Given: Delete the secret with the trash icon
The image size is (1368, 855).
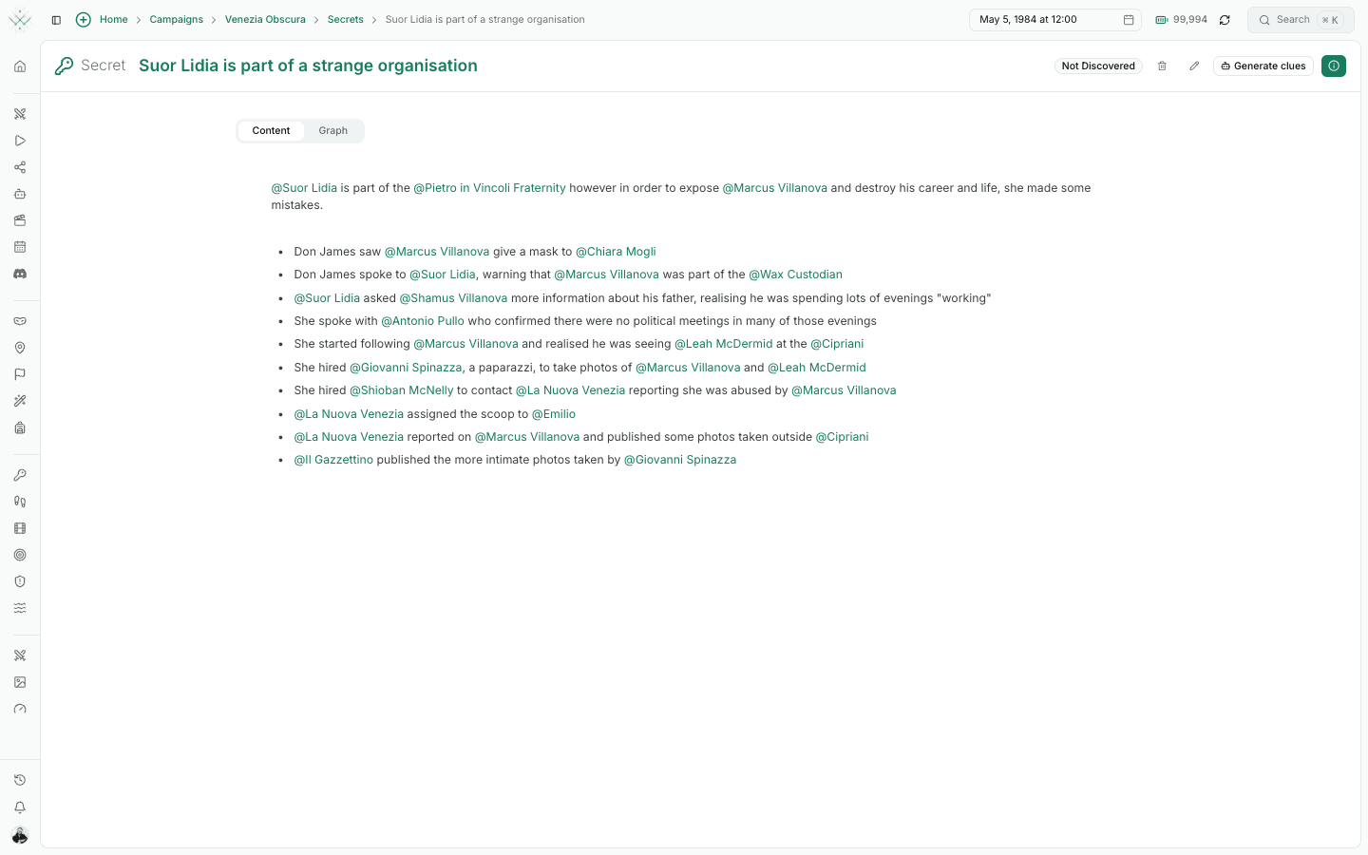Looking at the screenshot, I should coord(1162,66).
